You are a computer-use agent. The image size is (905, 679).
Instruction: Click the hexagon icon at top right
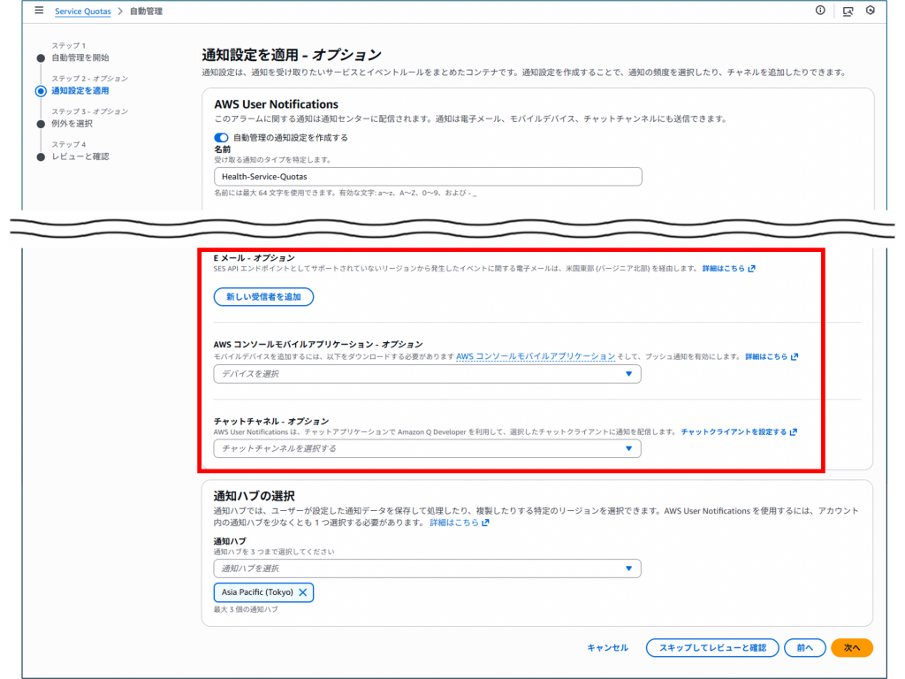[x=871, y=11]
